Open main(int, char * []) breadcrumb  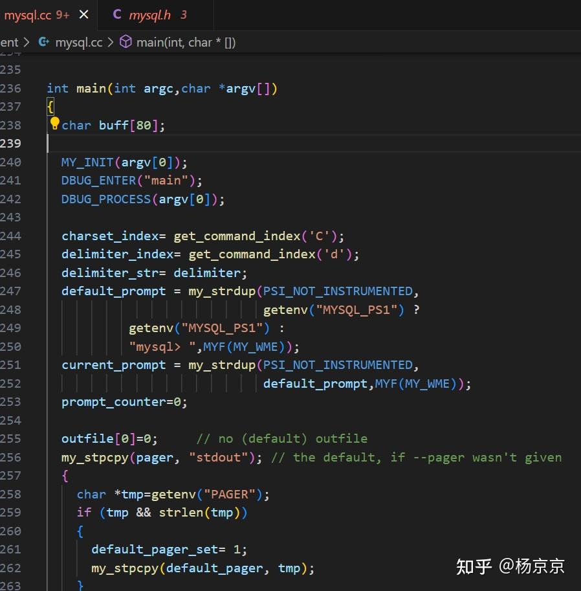click(x=186, y=43)
